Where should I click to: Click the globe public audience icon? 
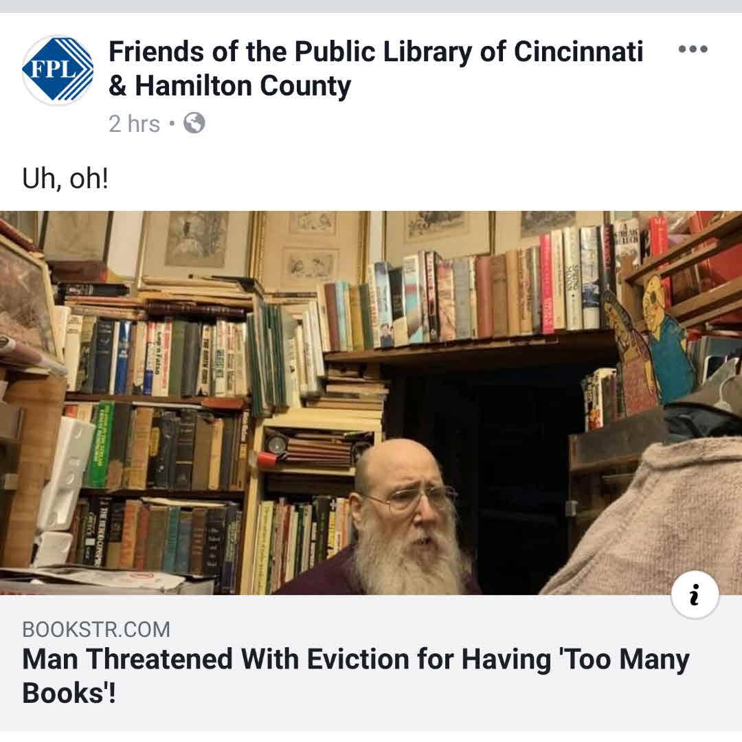[194, 124]
